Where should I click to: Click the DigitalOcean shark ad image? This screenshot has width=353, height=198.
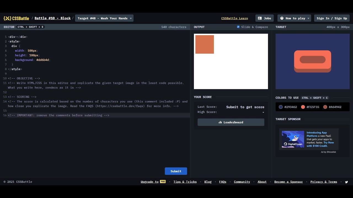click(293, 139)
